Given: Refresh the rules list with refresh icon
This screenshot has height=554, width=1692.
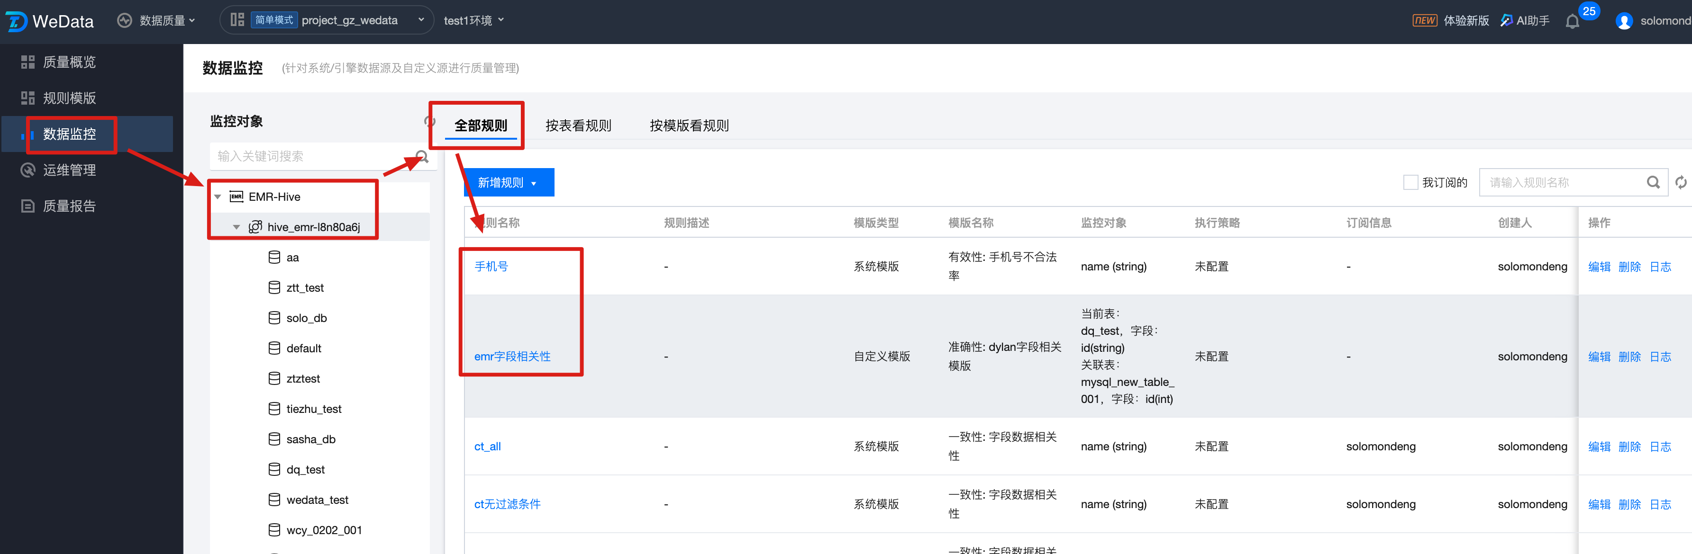Looking at the screenshot, I should coord(1681,182).
